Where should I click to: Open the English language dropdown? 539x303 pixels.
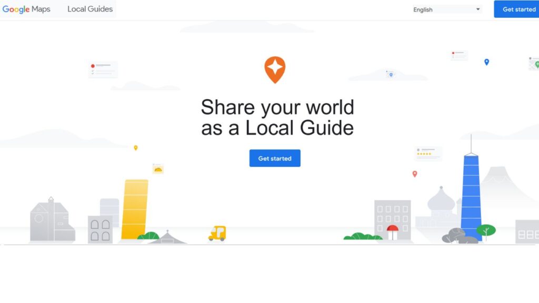point(446,9)
